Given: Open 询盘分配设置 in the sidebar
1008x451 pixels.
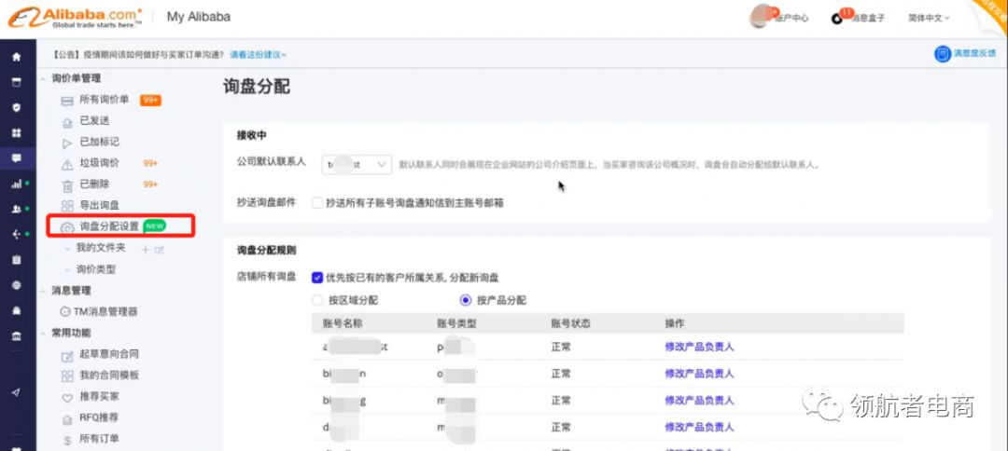Looking at the screenshot, I should pos(108,226).
